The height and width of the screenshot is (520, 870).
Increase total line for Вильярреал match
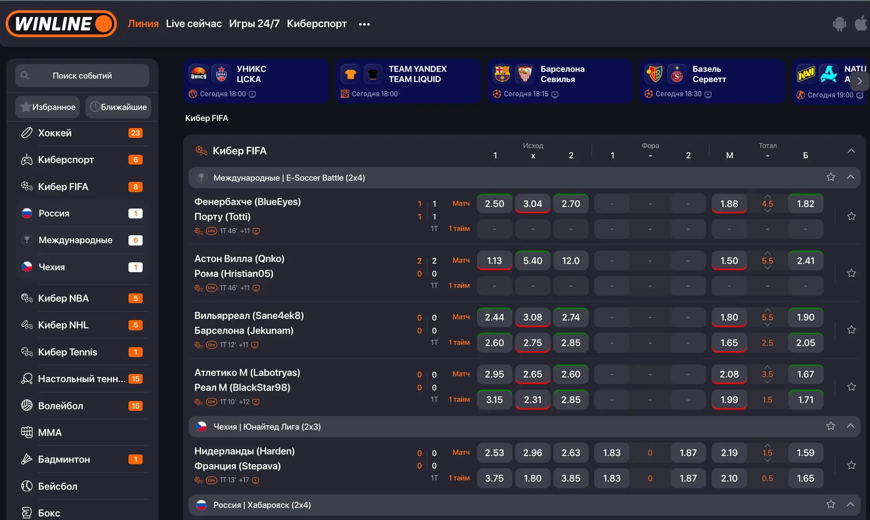tap(767, 309)
